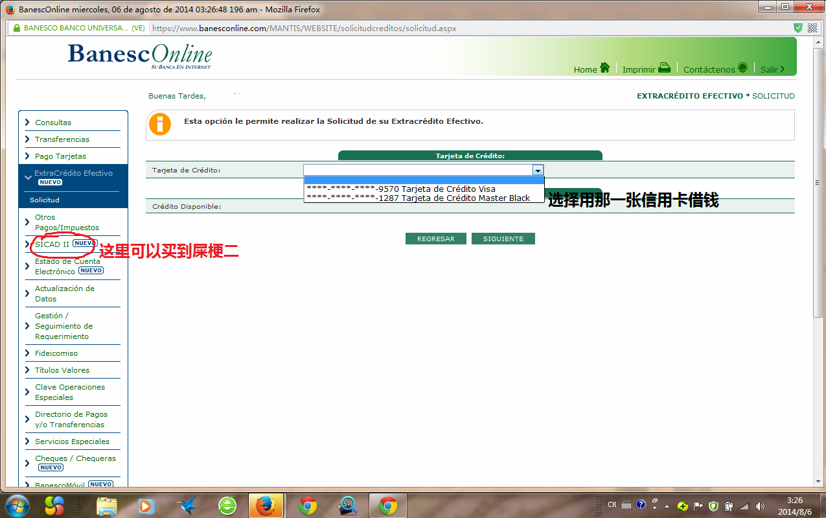Viewport: 826px width, 518px height.
Task: Click the magnifier camera taskbar icon
Action: [x=348, y=505]
